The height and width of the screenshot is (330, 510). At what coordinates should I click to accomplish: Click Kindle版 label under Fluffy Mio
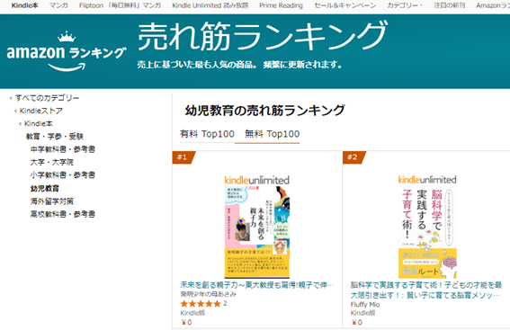(363, 313)
